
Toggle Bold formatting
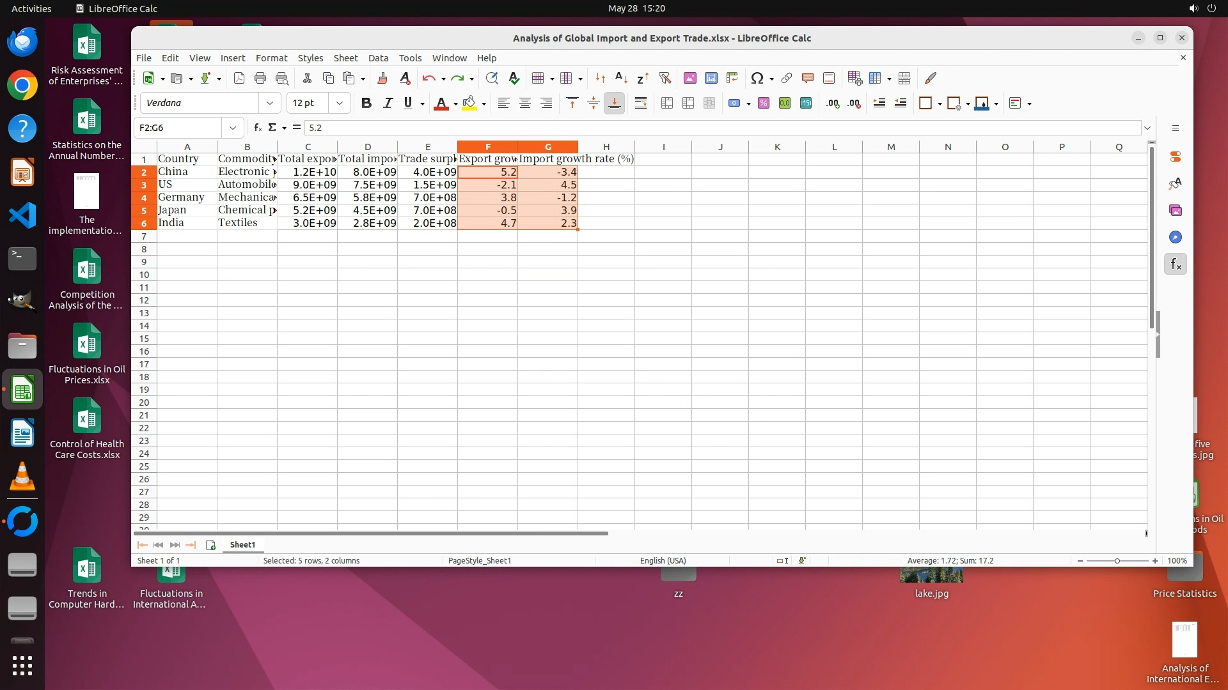(x=366, y=103)
